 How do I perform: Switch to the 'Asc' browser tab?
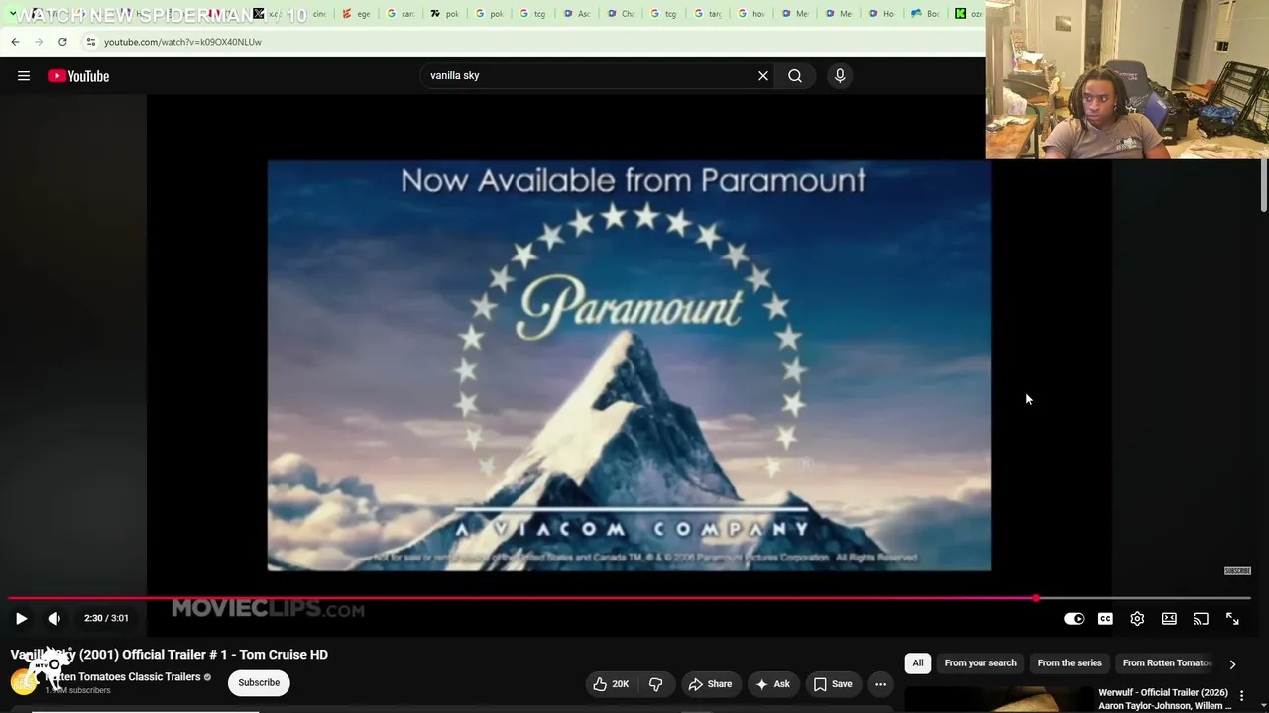coord(578,14)
